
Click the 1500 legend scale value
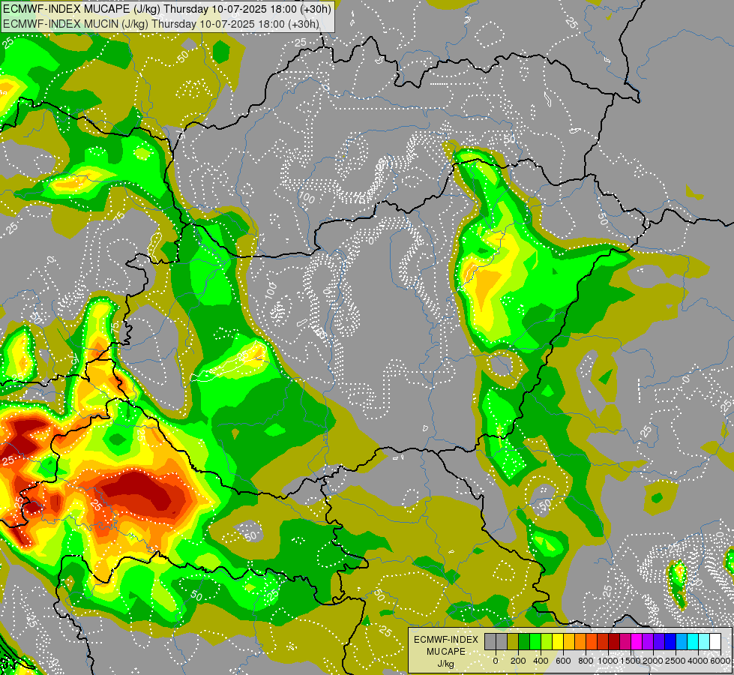(631, 661)
